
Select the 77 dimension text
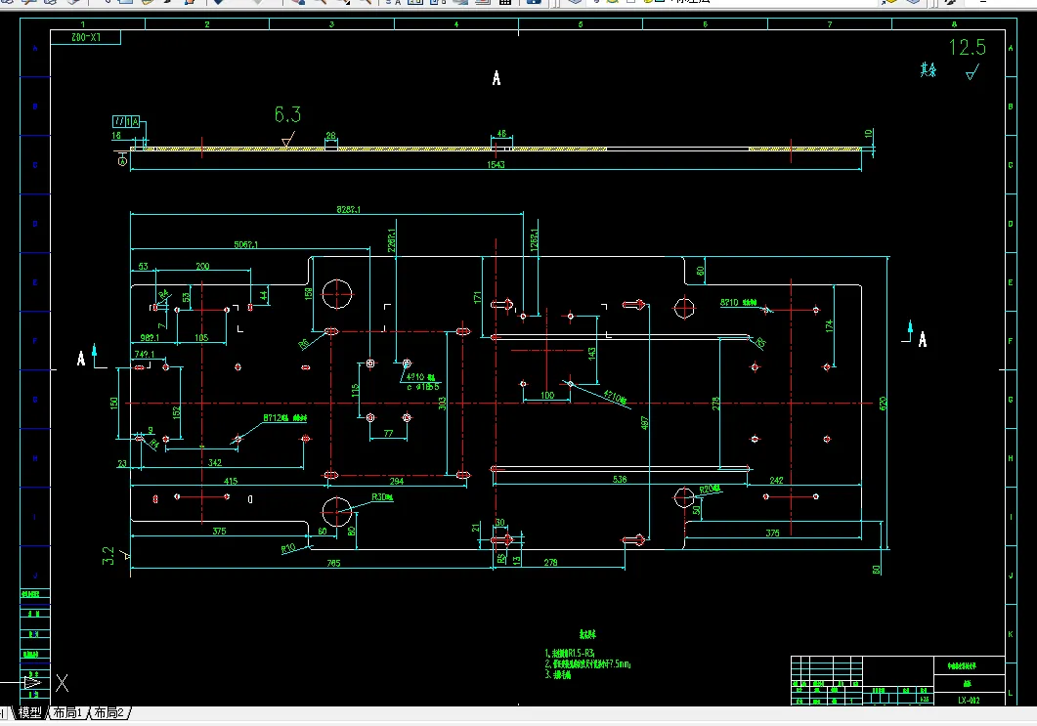coord(388,433)
